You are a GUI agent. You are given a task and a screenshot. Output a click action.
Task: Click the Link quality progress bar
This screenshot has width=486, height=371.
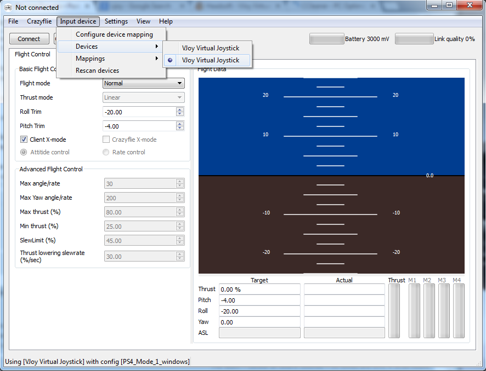(x=414, y=39)
